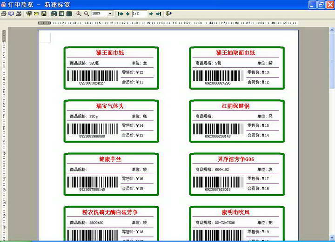Image resolution: width=335 pixels, height=242 pixels.
Task: Click 会员价 ¥14 on 江阴保健锅 label
Action: pos(258,135)
